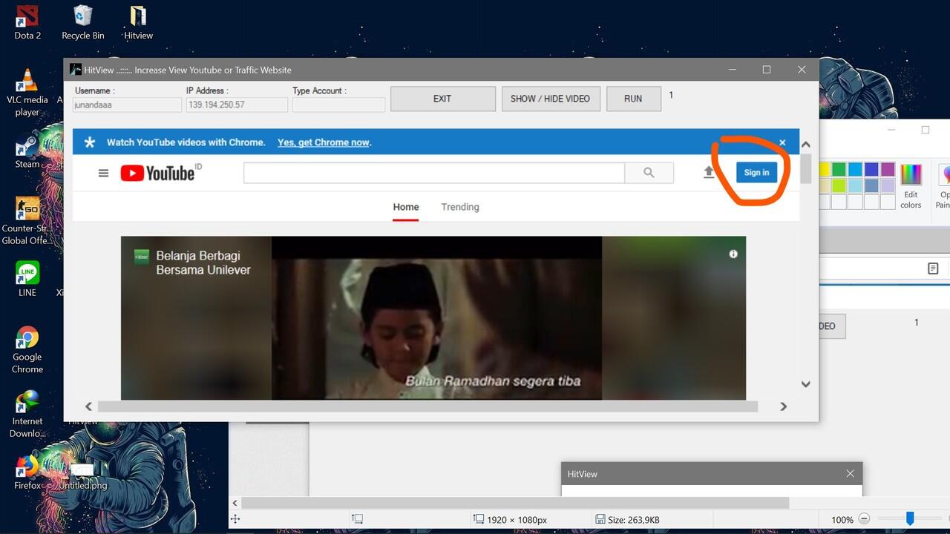Image resolution: width=950 pixels, height=534 pixels.
Task: Open the YouTube hamburger menu
Action: [103, 173]
